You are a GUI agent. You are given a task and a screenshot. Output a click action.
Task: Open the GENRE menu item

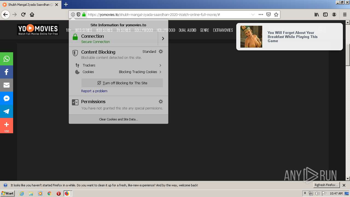(x=205, y=30)
